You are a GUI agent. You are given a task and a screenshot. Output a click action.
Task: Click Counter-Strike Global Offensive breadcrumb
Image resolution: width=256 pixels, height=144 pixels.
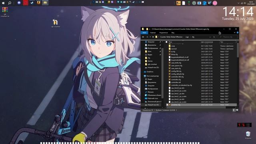[x=171, y=37]
